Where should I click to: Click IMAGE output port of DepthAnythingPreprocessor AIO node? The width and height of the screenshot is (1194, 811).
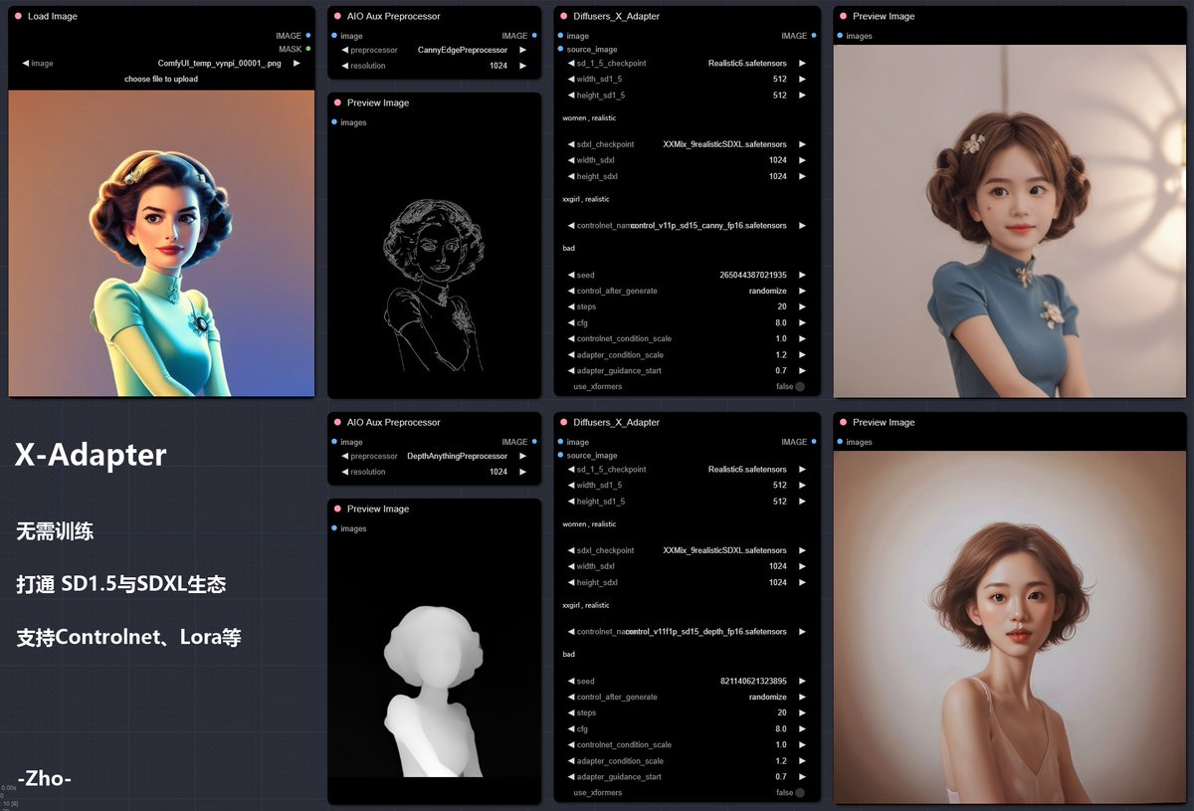coord(535,442)
